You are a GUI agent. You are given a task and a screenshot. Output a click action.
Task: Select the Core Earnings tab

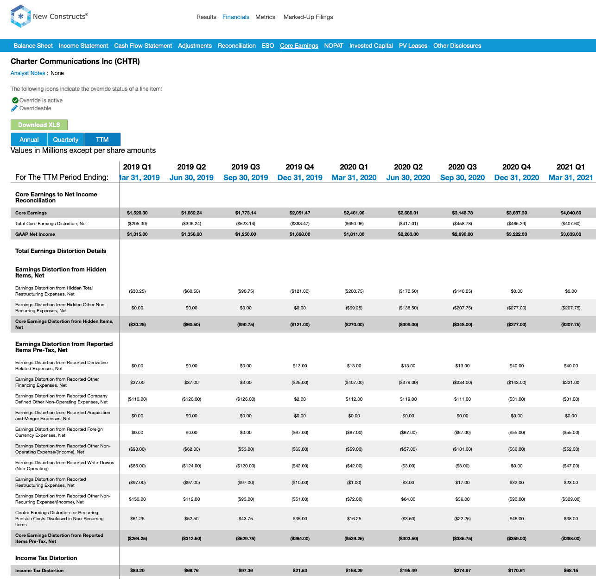click(x=299, y=45)
